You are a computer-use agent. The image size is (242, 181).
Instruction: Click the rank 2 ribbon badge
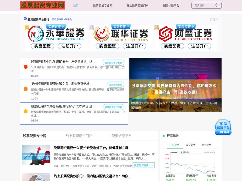pos(92,27)
